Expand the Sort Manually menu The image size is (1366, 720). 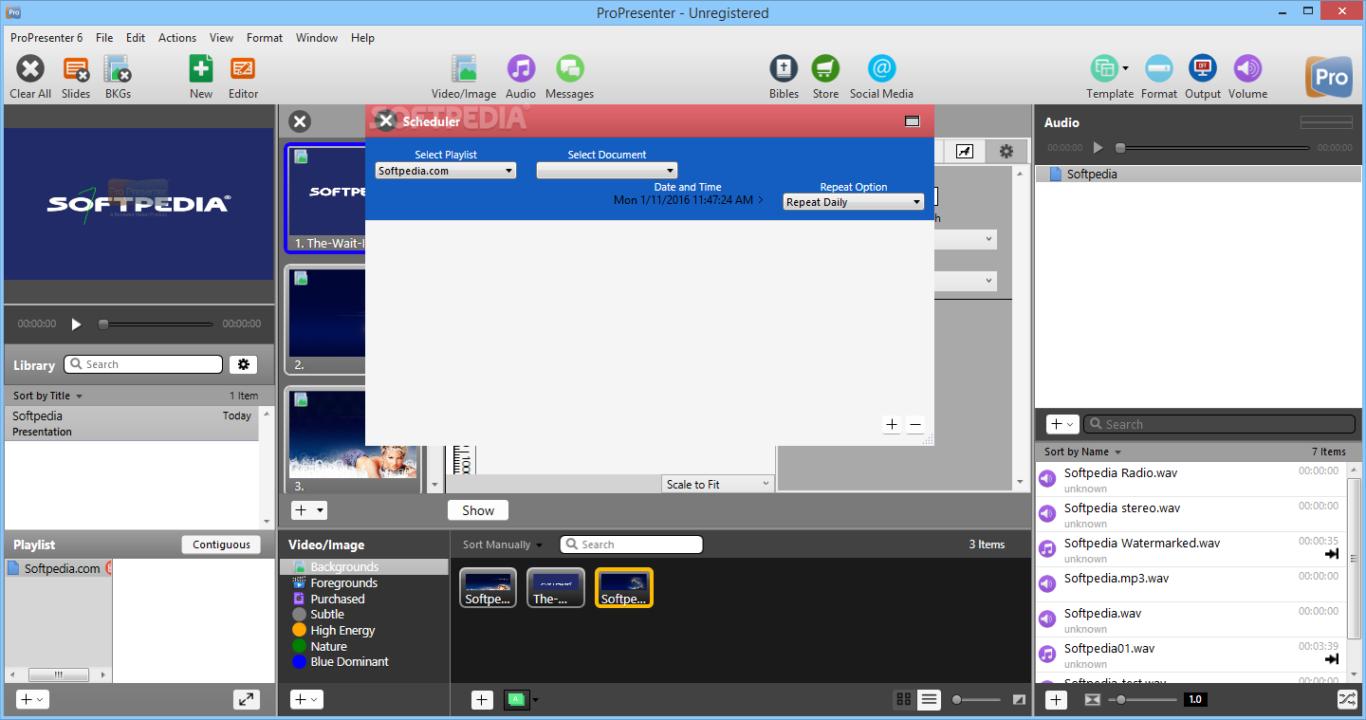pos(503,545)
